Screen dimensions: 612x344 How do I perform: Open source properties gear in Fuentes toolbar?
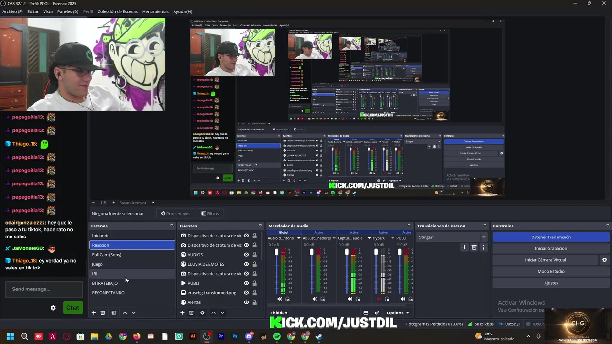(202, 313)
